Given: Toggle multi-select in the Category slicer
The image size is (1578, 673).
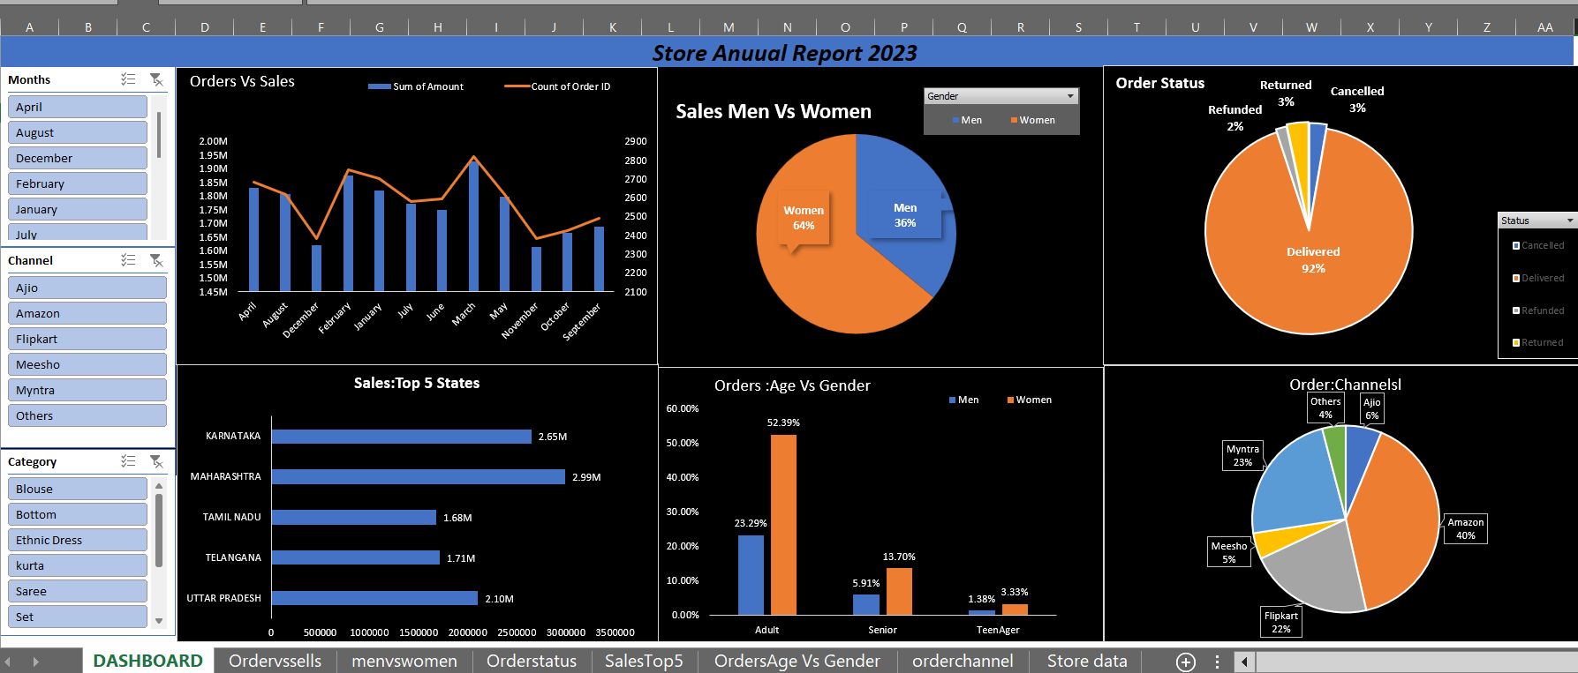Looking at the screenshot, I should point(128,461).
